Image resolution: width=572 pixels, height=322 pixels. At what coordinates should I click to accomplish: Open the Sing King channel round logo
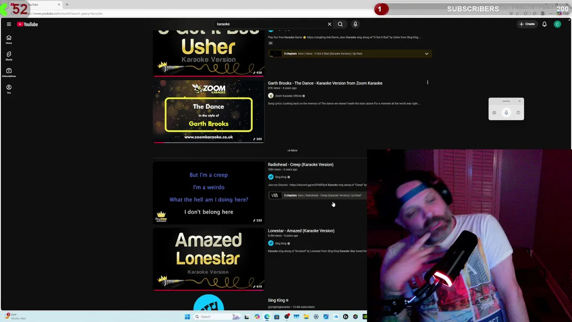tap(209, 303)
